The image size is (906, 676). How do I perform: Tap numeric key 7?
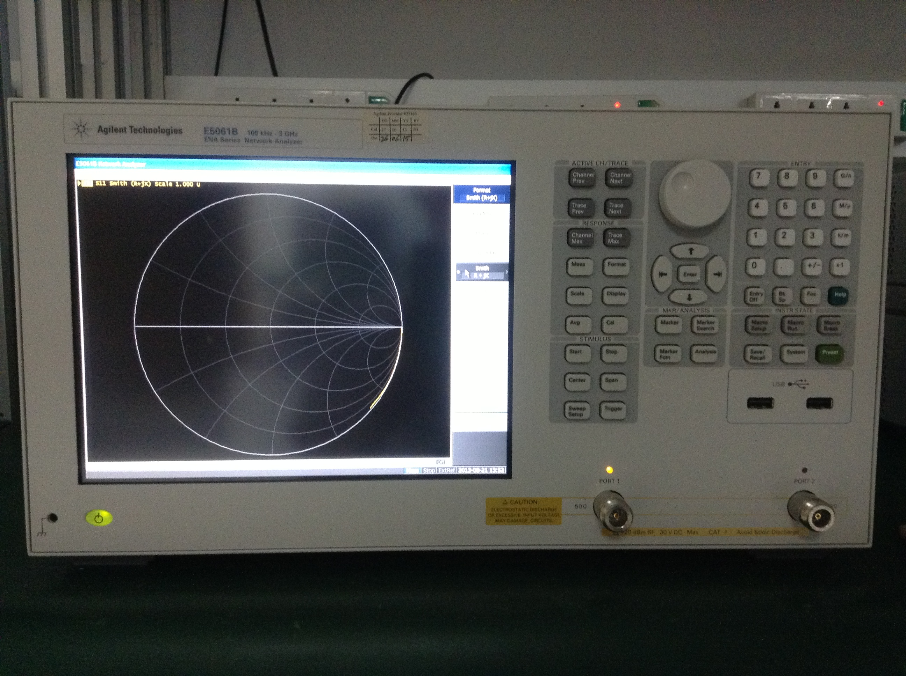[x=759, y=178]
